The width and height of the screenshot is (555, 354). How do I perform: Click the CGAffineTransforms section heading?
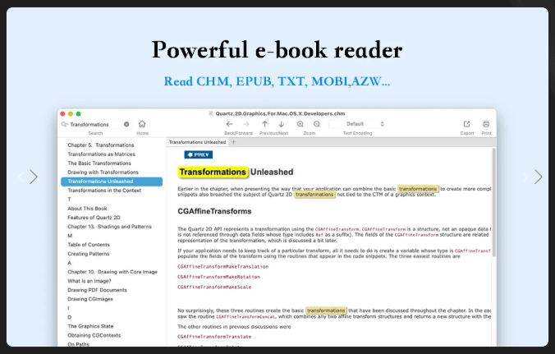coord(214,211)
